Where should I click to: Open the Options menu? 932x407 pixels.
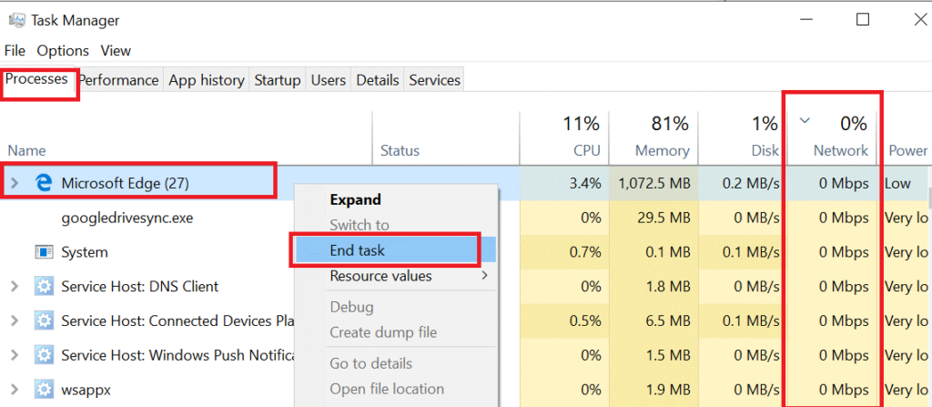pyautogui.click(x=63, y=51)
